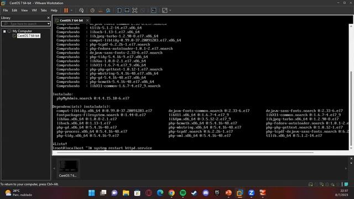
Task: Close the thumbnail bar
Action: pos(351,159)
